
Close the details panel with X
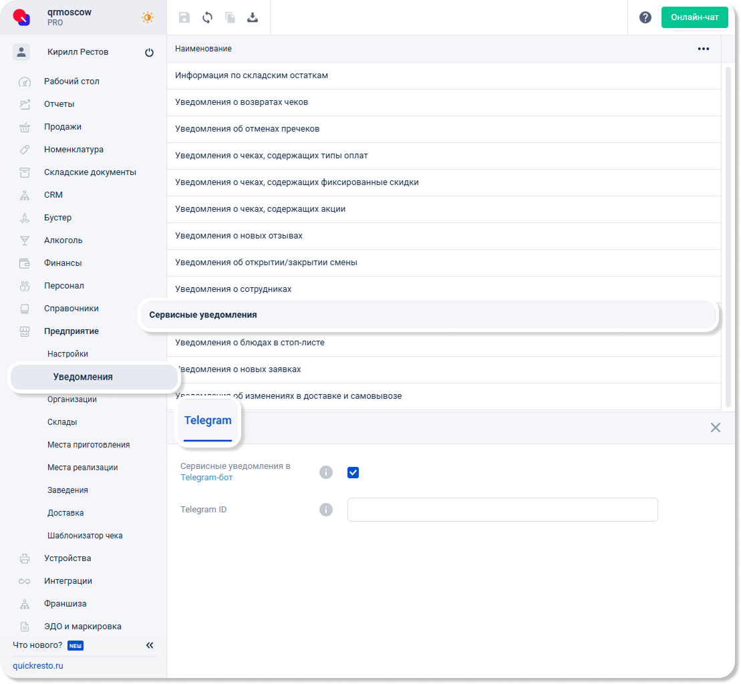coord(715,427)
